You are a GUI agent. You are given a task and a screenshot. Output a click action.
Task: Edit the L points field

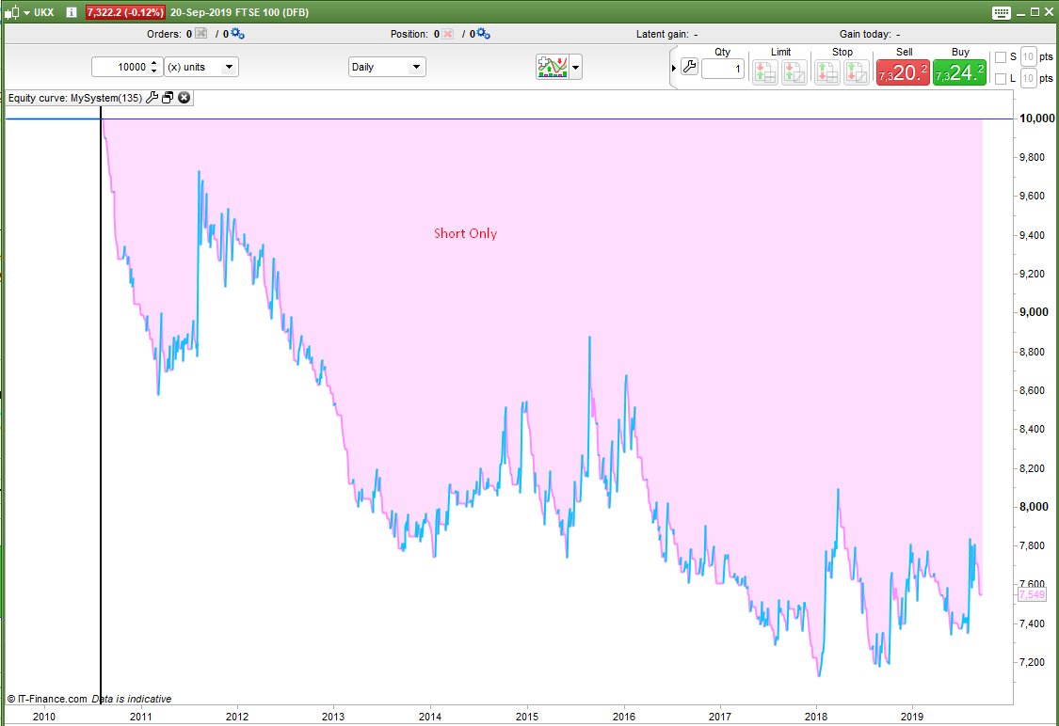pyautogui.click(x=1028, y=78)
